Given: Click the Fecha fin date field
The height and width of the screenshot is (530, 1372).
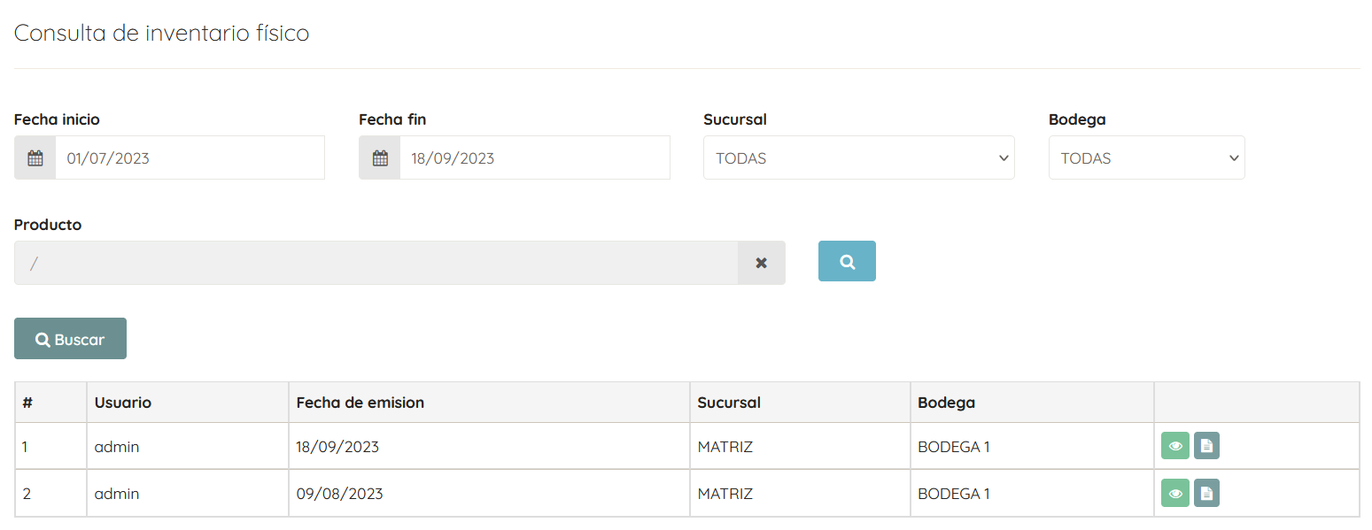Looking at the screenshot, I should pos(535,158).
